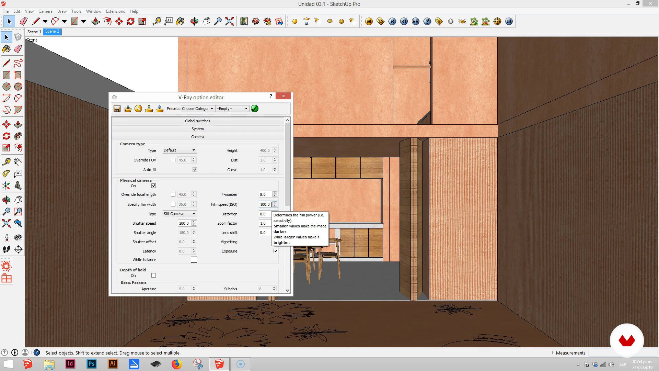Open the Extensions menu
Image resolution: width=659 pixels, height=371 pixels.
coord(115,11)
